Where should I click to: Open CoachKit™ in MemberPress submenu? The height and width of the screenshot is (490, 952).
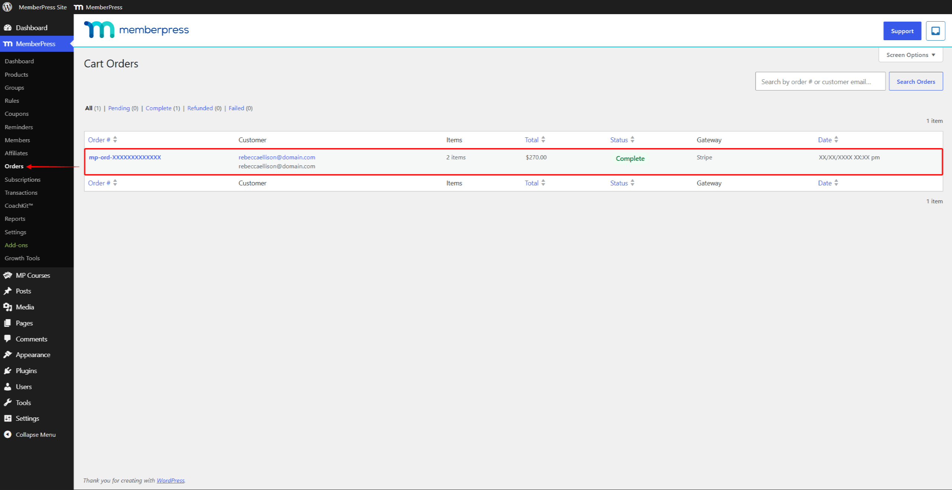19,206
